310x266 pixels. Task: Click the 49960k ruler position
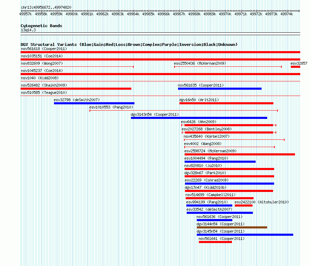pyautogui.click(x=72, y=14)
